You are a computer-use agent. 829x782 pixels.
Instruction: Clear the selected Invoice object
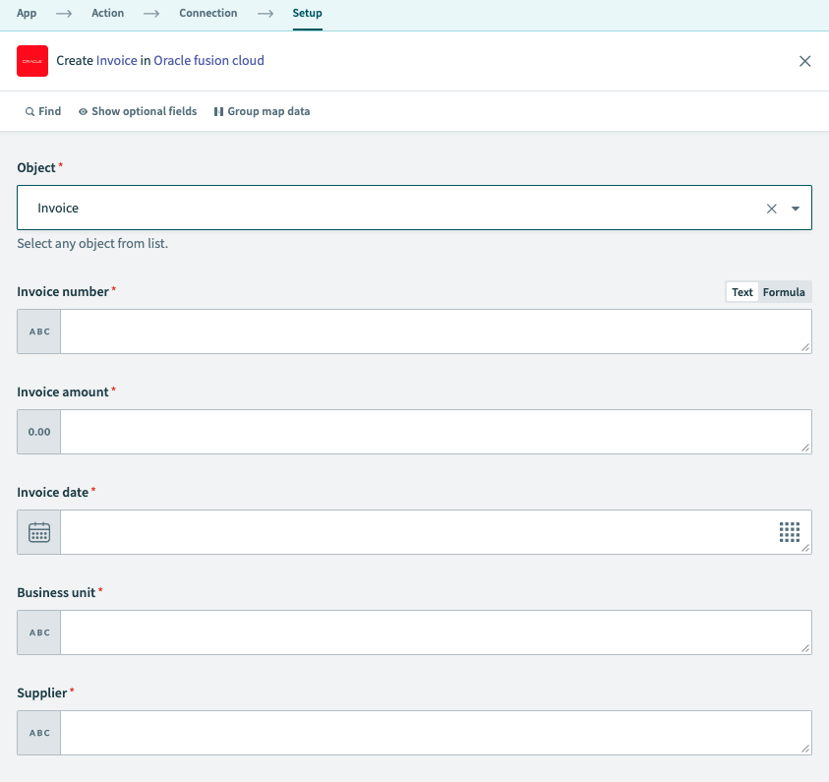[x=772, y=208]
